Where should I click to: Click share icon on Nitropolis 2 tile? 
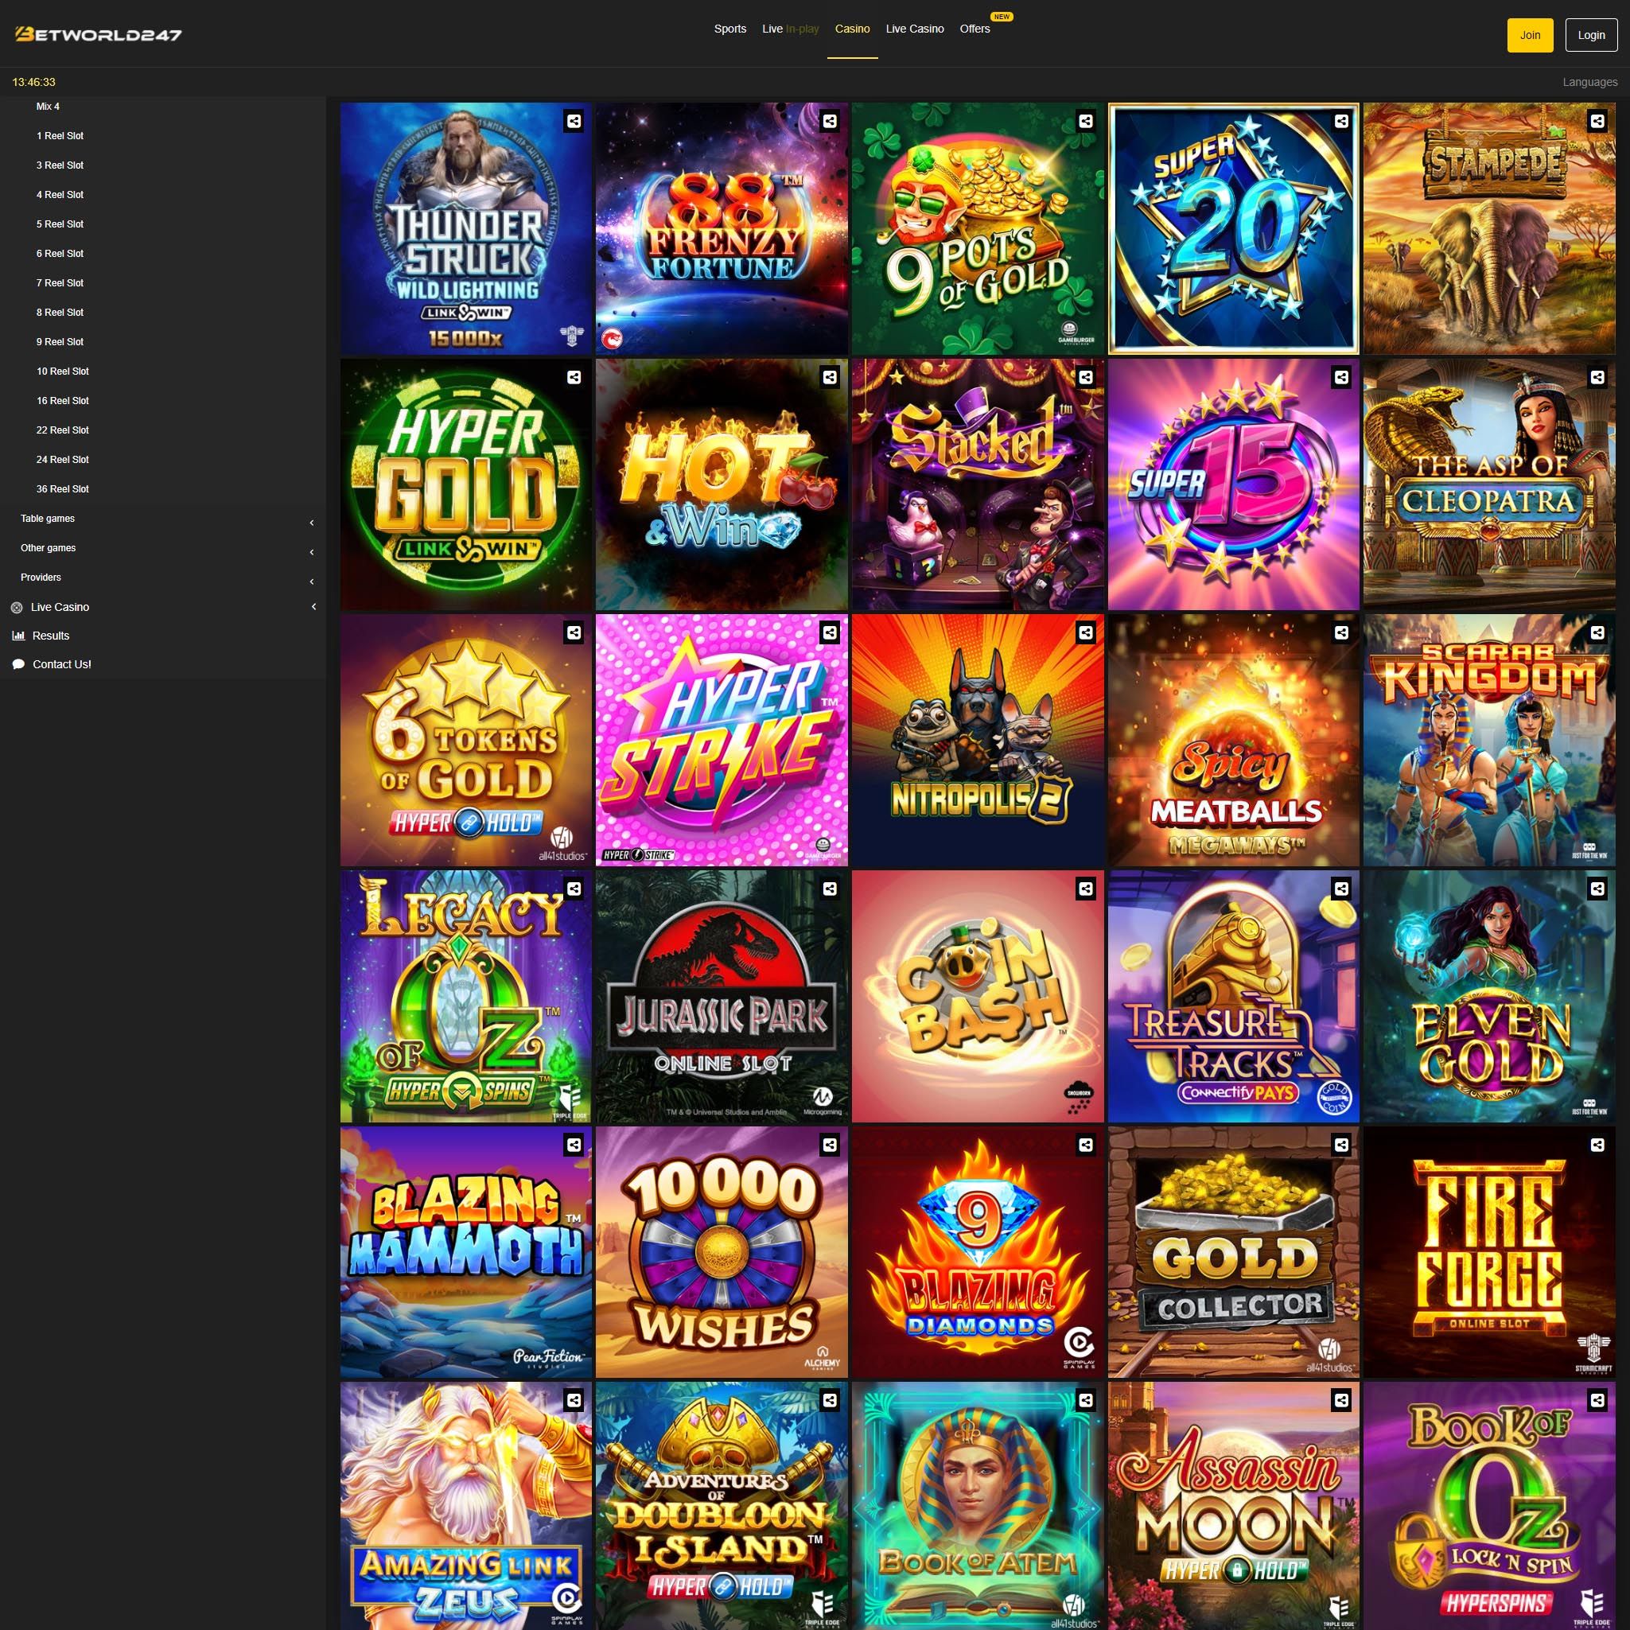click(1086, 632)
